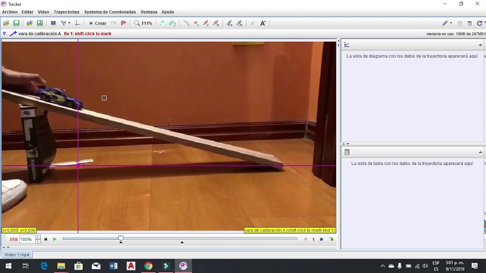Open the notes window icon
Viewport: 486px width, 273px height.
(470, 23)
